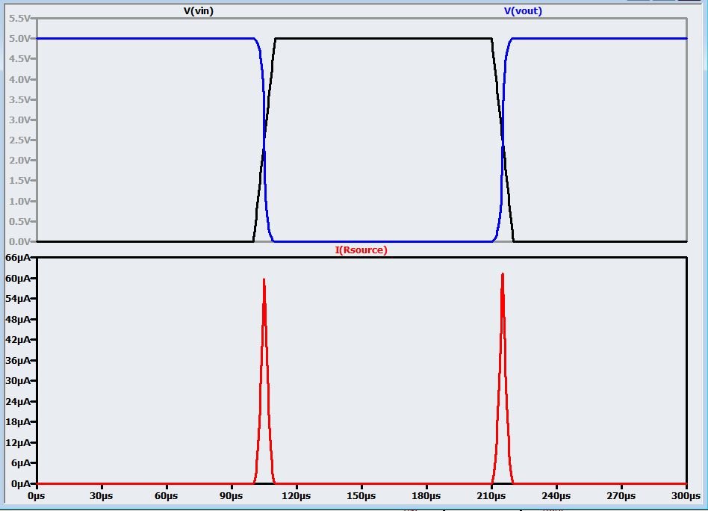The width and height of the screenshot is (708, 511).
Task: Click the 30µA current axis label
Action: coord(16,381)
